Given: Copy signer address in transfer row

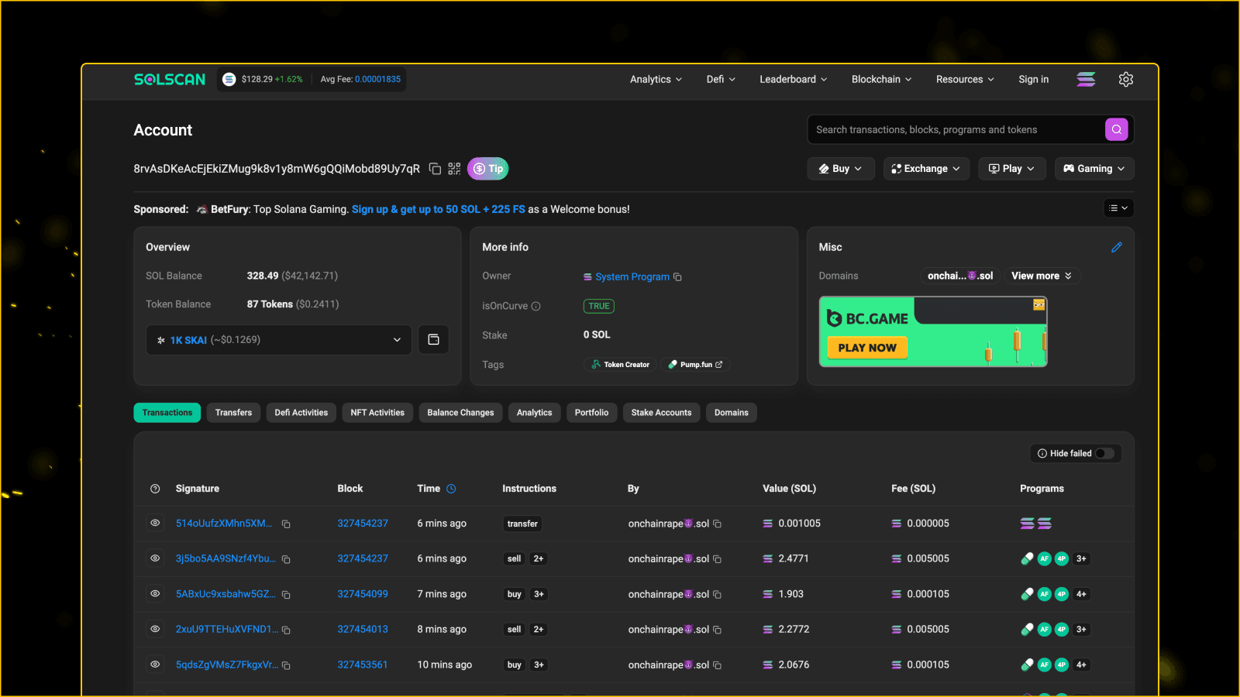Looking at the screenshot, I should tap(717, 524).
